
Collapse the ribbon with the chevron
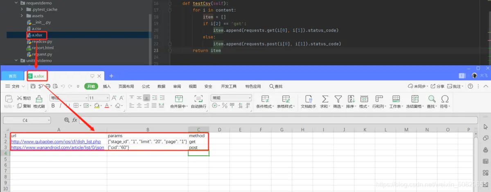point(485,86)
